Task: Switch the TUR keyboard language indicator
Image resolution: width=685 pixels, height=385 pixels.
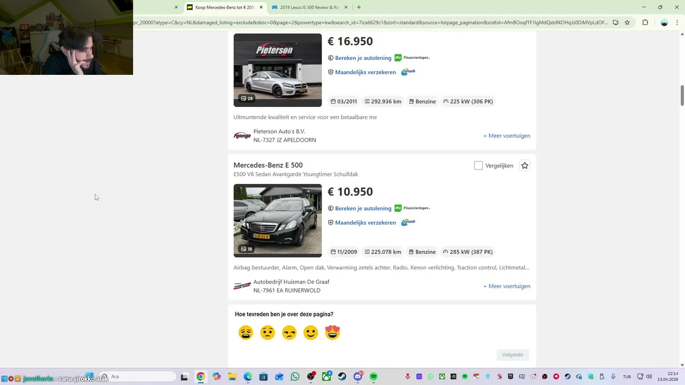Action: click(627, 377)
